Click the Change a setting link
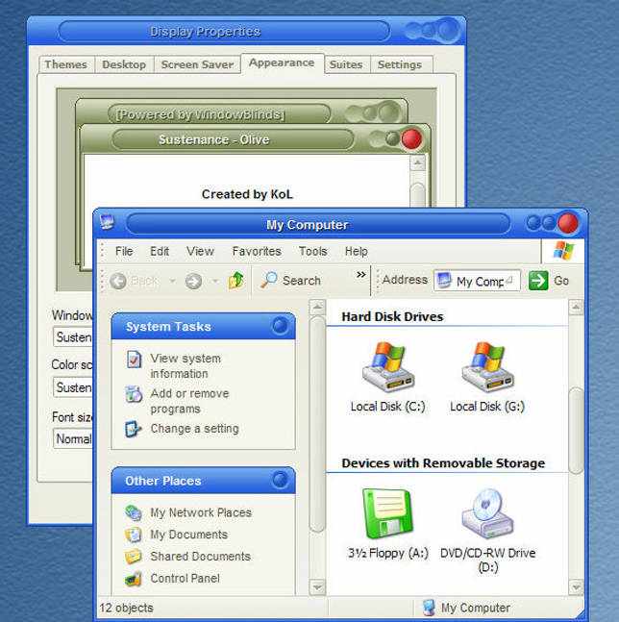619x622 pixels. tap(195, 429)
